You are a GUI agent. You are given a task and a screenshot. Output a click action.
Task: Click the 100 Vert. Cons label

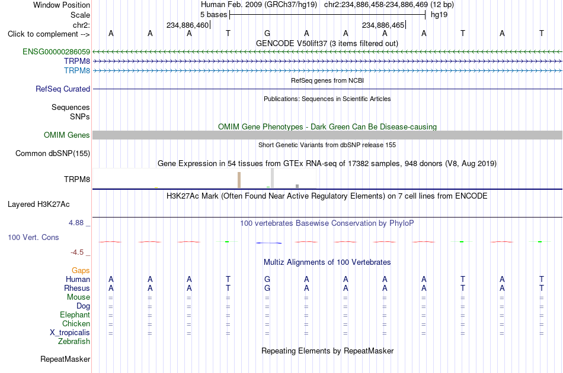click(33, 237)
